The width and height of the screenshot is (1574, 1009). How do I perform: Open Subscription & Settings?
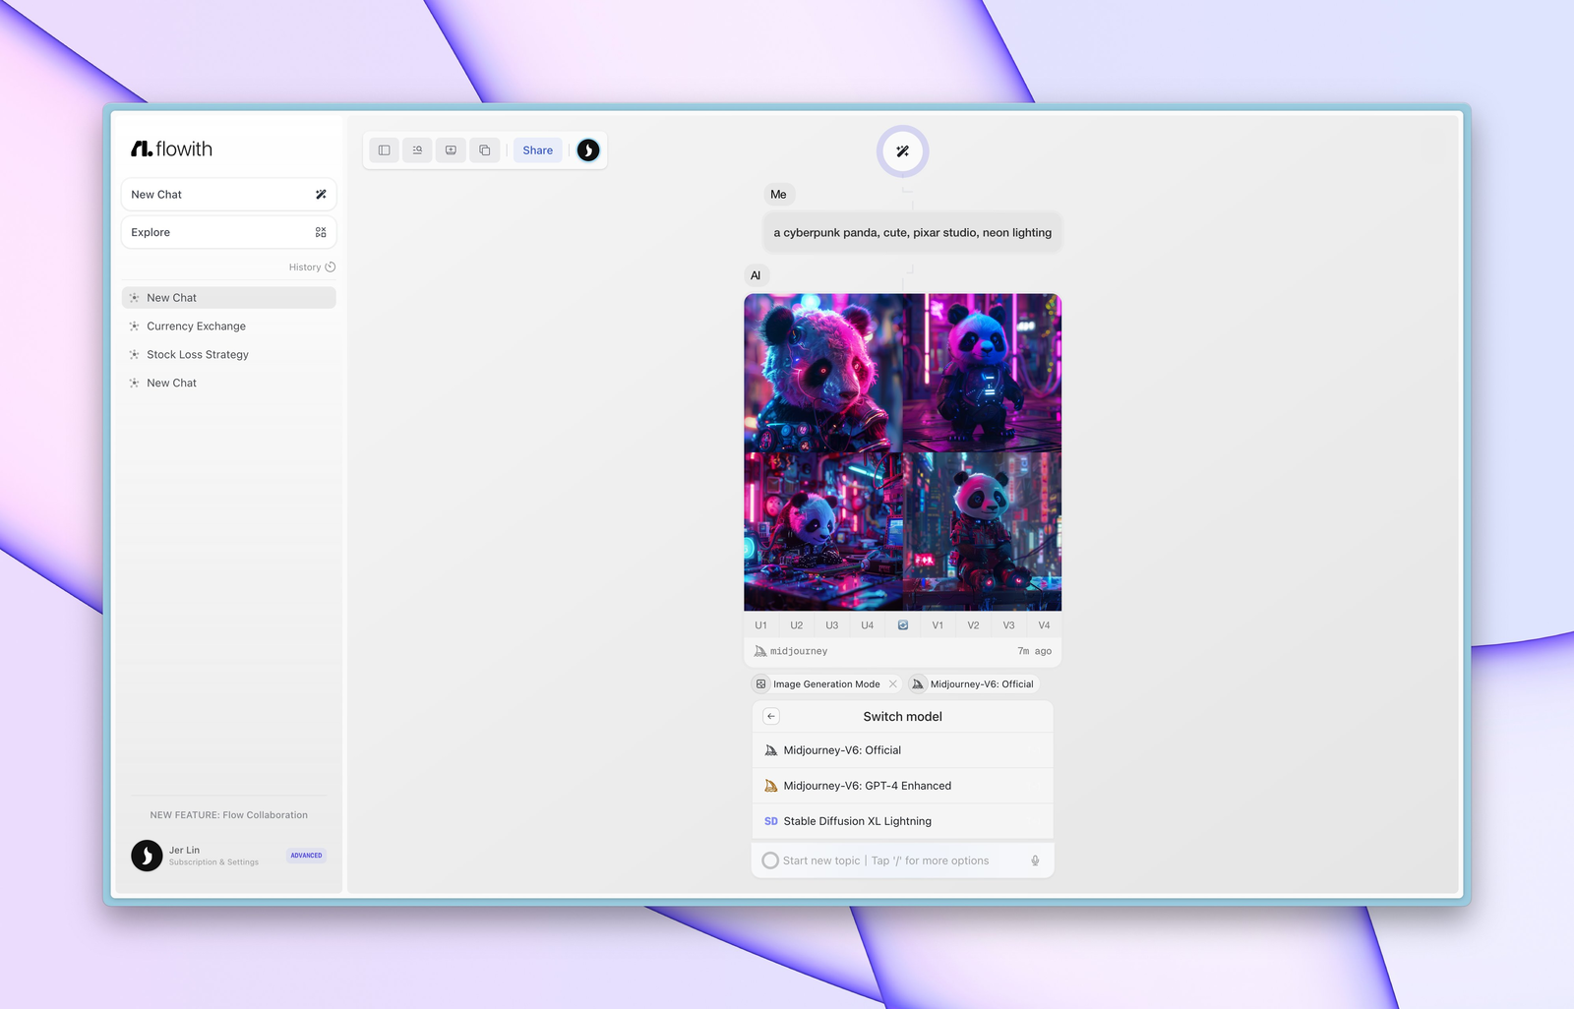coord(213,862)
